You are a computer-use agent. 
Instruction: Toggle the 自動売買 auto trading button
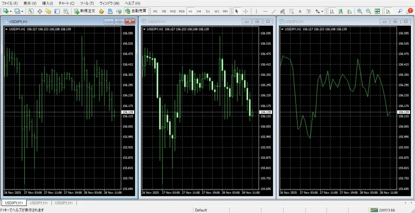(x=136, y=11)
